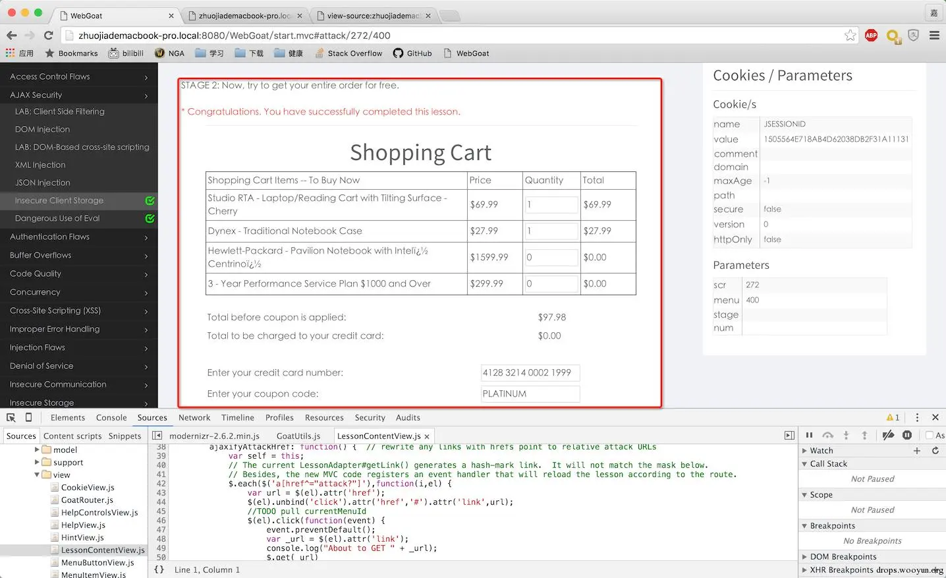Click the pause on exceptions icon
The width and height of the screenshot is (946, 578).
point(907,435)
